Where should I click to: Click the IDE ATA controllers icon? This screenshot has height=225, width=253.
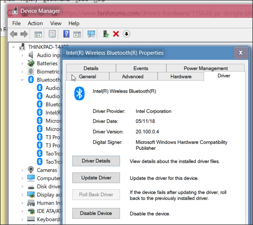pyautogui.click(x=31, y=211)
